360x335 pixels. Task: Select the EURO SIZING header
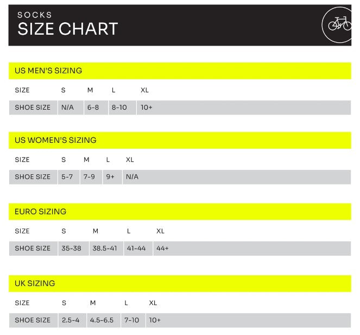(x=40, y=212)
